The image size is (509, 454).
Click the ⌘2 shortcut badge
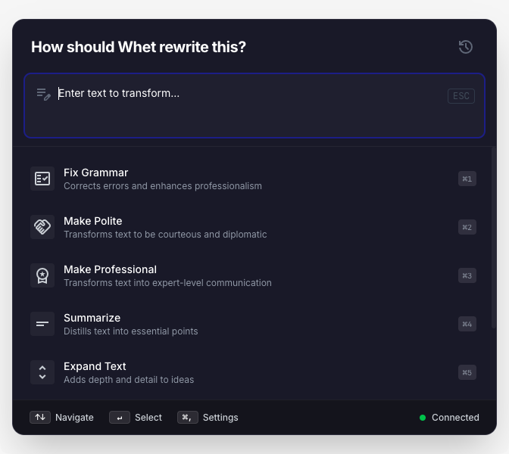coord(467,227)
